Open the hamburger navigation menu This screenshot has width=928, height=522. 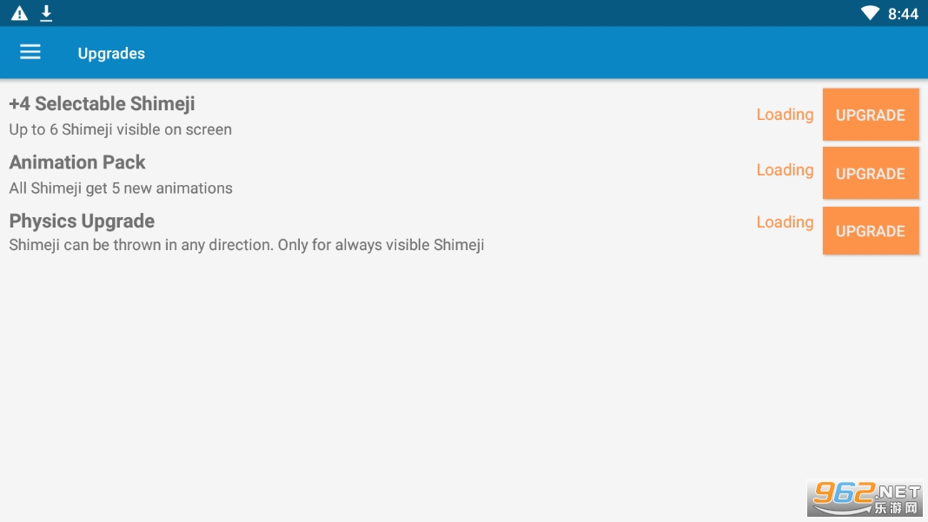pyautogui.click(x=30, y=52)
